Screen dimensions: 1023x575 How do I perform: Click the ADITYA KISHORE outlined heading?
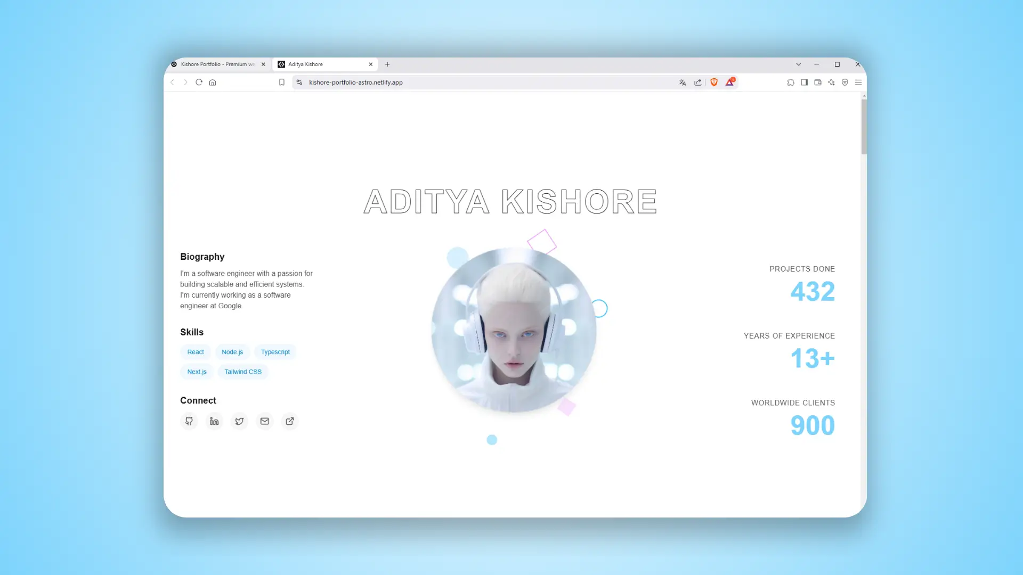(x=510, y=202)
